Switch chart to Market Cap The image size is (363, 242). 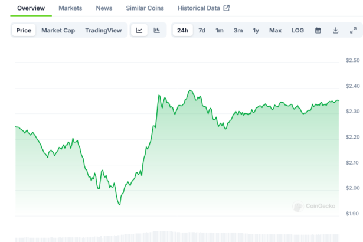pyautogui.click(x=58, y=30)
